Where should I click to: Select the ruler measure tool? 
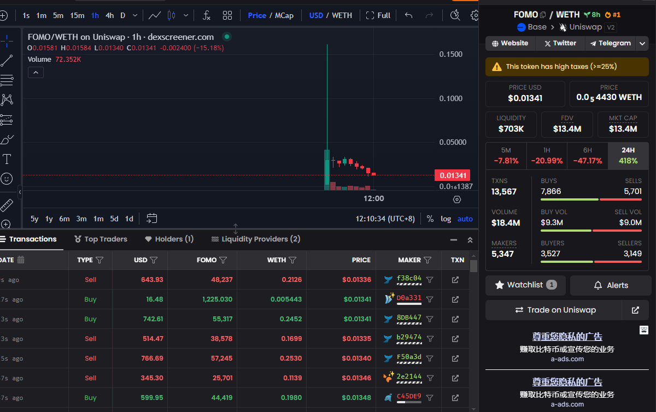tap(7, 205)
